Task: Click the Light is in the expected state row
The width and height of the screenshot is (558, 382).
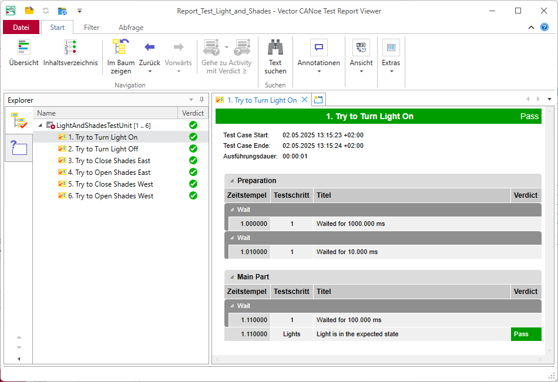Action: tap(383, 334)
